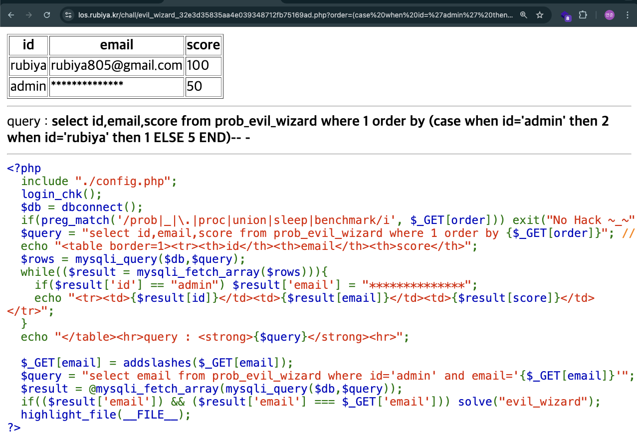Click the closing '?>' PHP tag

(14, 428)
